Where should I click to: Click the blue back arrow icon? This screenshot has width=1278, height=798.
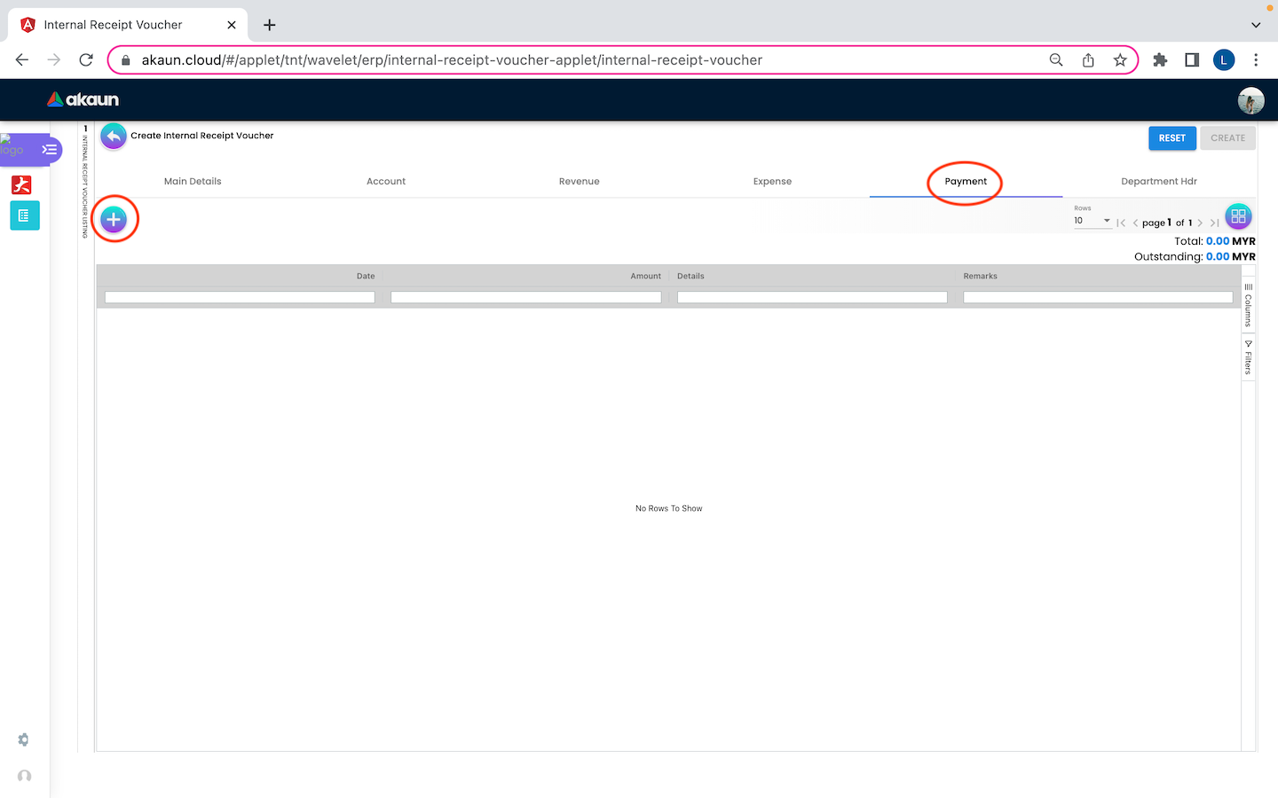pos(114,137)
